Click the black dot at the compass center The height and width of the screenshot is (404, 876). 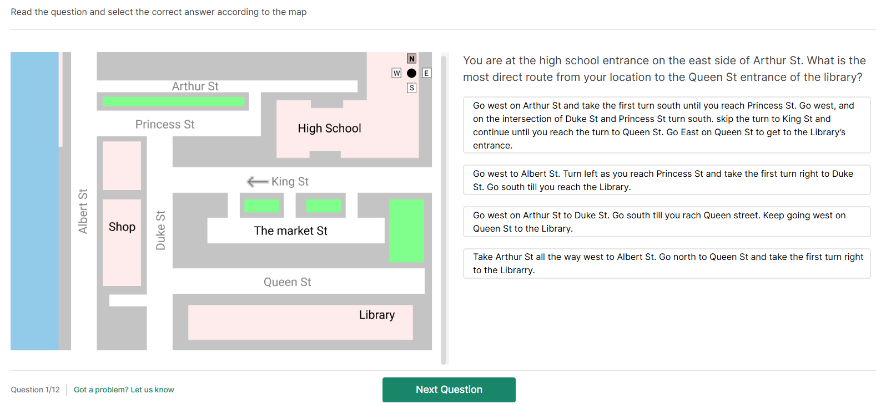click(411, 73)
